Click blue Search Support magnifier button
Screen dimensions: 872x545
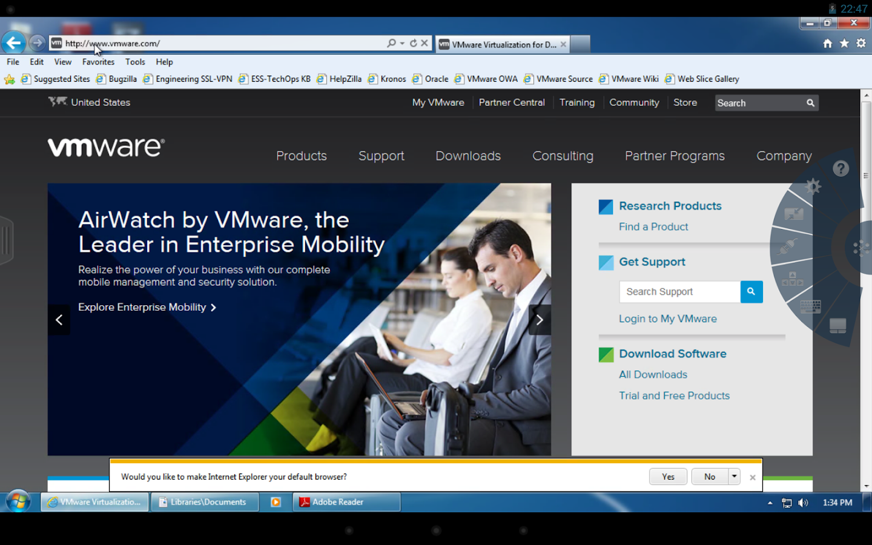[x=751, y=292]
